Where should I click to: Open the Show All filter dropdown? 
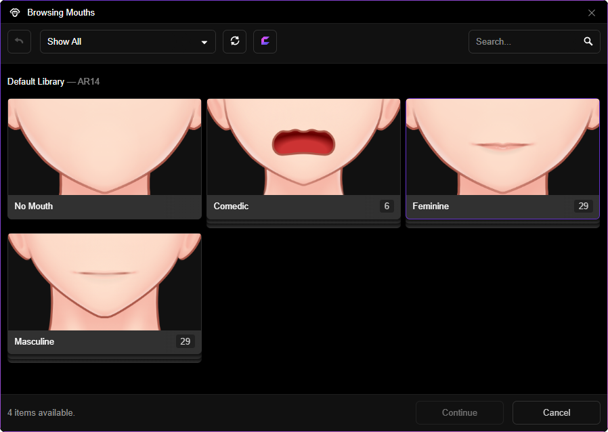(x=128, y=41)
